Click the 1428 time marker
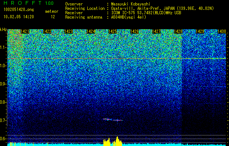Image resolution: width=229 pixels, height=146 pixels. [x=178, y=31]
